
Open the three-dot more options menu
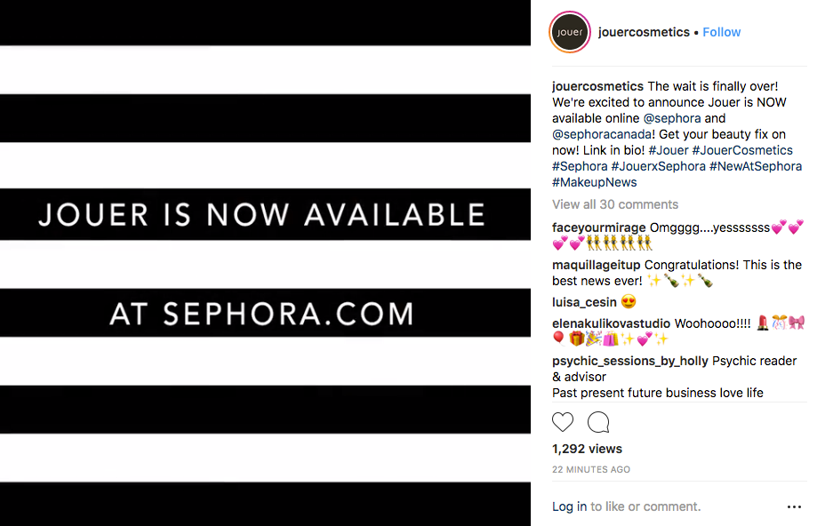794,506
